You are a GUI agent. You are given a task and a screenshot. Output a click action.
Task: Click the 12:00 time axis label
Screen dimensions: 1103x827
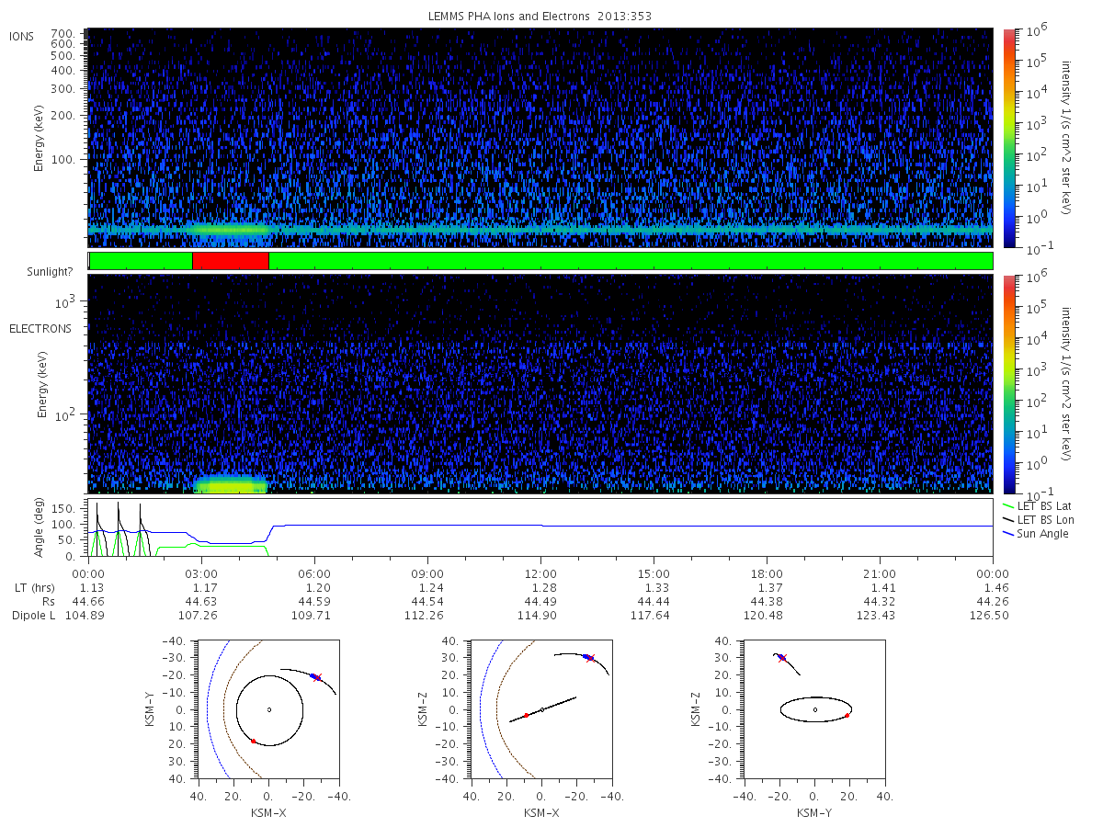[540, 573]
